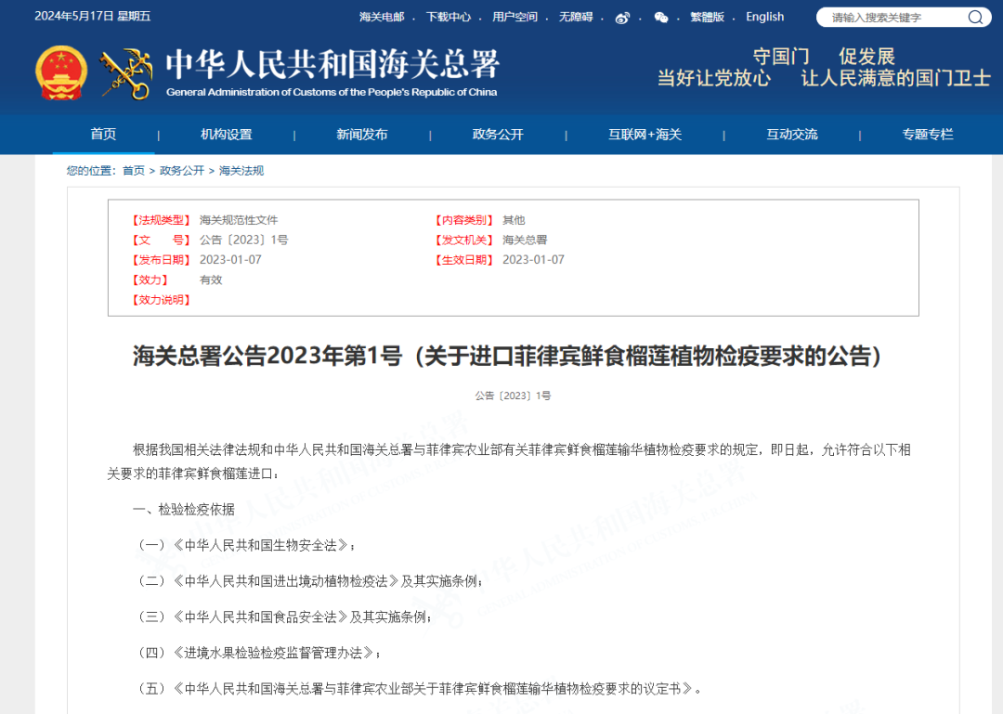The width and height of the screenshot is (1003, 714).
Task: Click the heading 一、检验检疫依据
Action: coord(184,509)
